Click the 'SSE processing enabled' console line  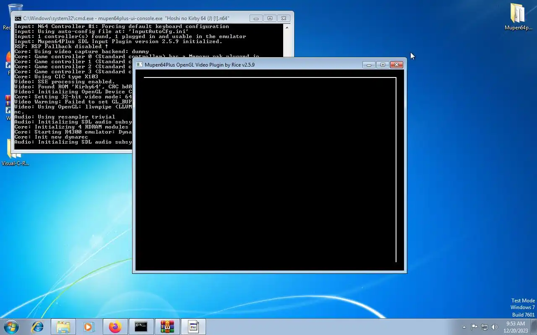(65, 82)
